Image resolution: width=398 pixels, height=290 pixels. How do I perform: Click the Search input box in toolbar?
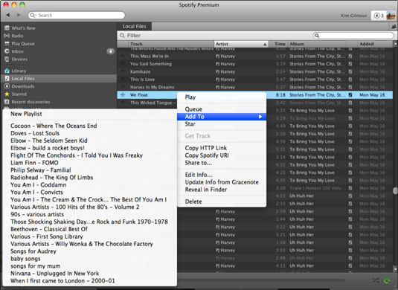pyautogui.click(x=77, y=15)
